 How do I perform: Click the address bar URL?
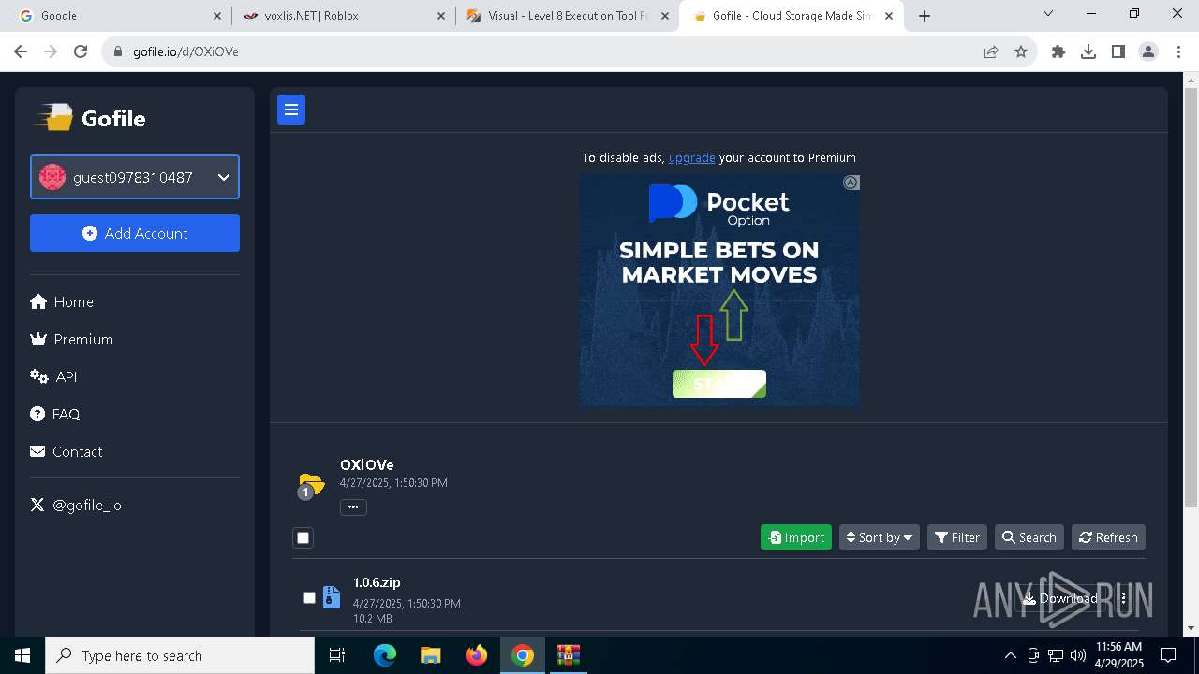185,51
